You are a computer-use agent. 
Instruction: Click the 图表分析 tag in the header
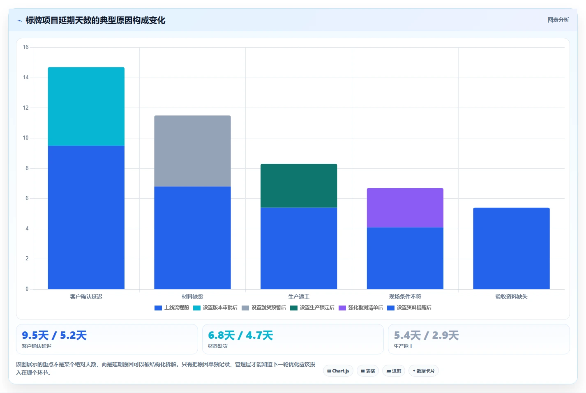558,20
